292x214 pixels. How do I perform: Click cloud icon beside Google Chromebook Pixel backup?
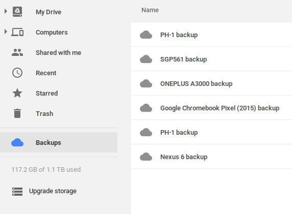click(x=146, y=108)
